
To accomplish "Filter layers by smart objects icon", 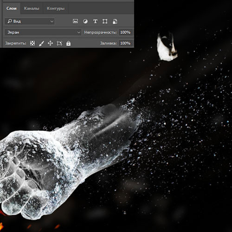I will [115, 21].
